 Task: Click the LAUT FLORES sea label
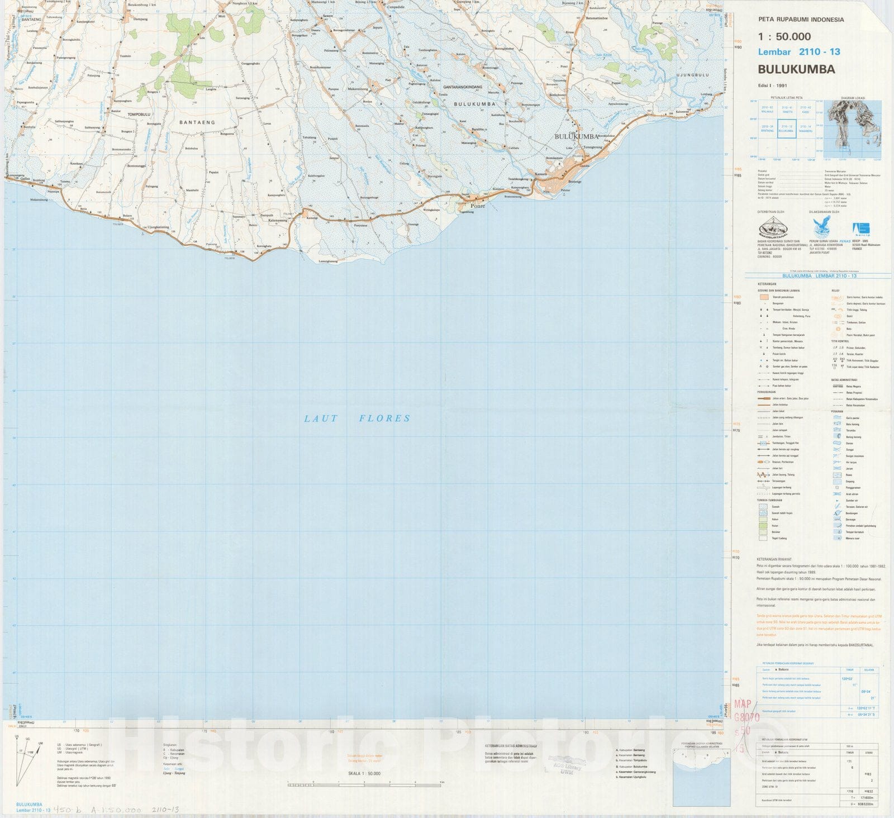(357, 418)
